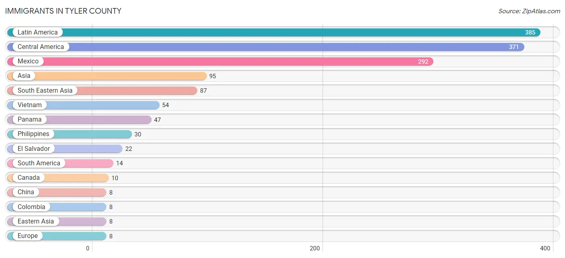Click the 95 value beside Asia bar
The height and width of the screenshot is (258, 565).
pyautogui.click(x=213, y=76)
